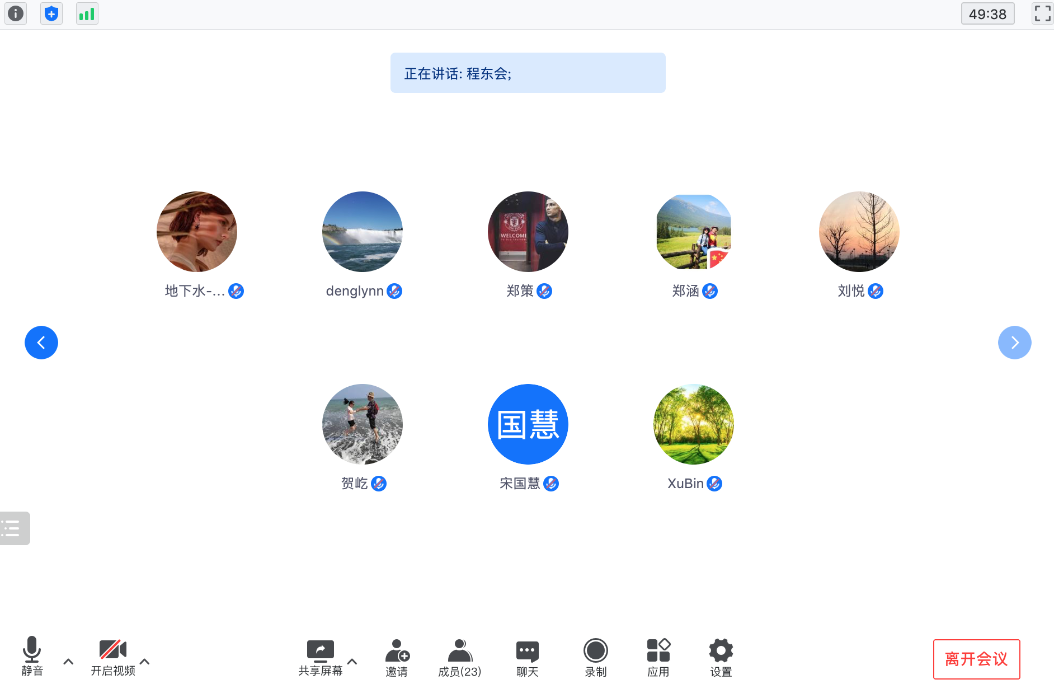Go to next page of participants

pos(1014,343)
